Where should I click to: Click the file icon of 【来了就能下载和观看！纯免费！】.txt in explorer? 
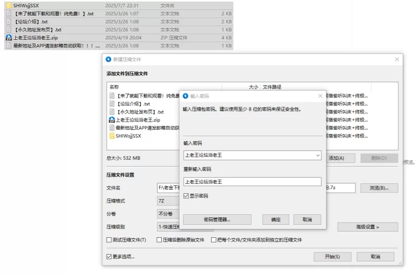[x=9, y=14]
